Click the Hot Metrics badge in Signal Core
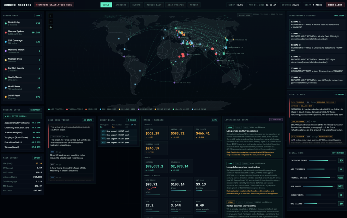This screenshot has height=218, width=347. [338, 153]
